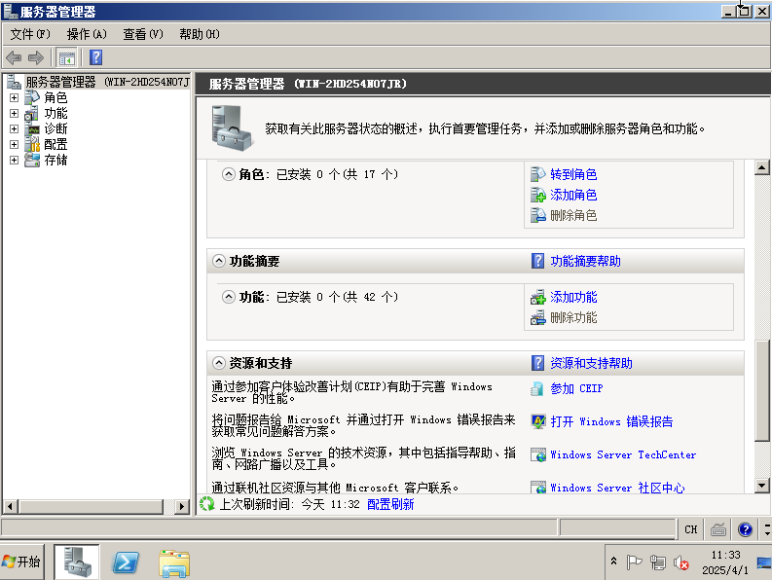This screenshot has width=772, height=580.
Task: Click the help icon beside 功能摘要帮助
Action: coord(537,261)
